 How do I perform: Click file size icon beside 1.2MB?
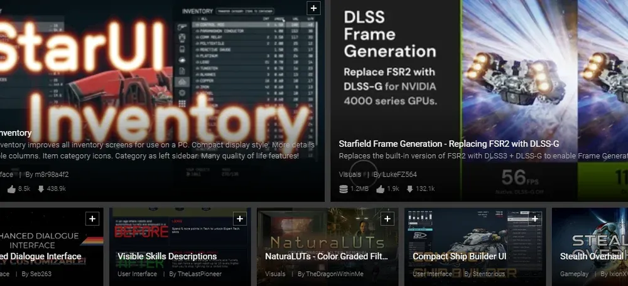point(344,189)
